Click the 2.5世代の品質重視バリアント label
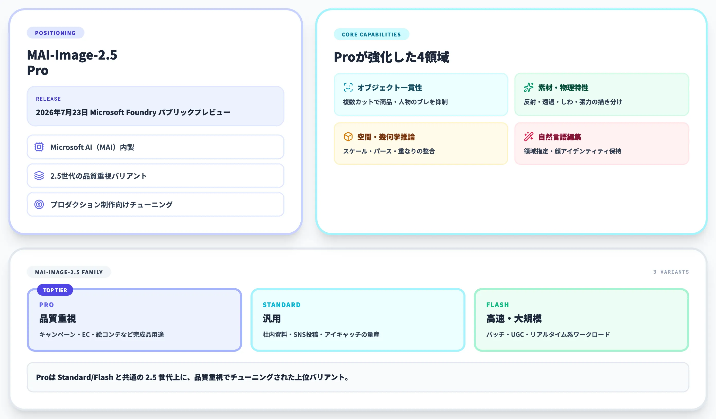Screen dimensions: 716x419 point(99,176)
